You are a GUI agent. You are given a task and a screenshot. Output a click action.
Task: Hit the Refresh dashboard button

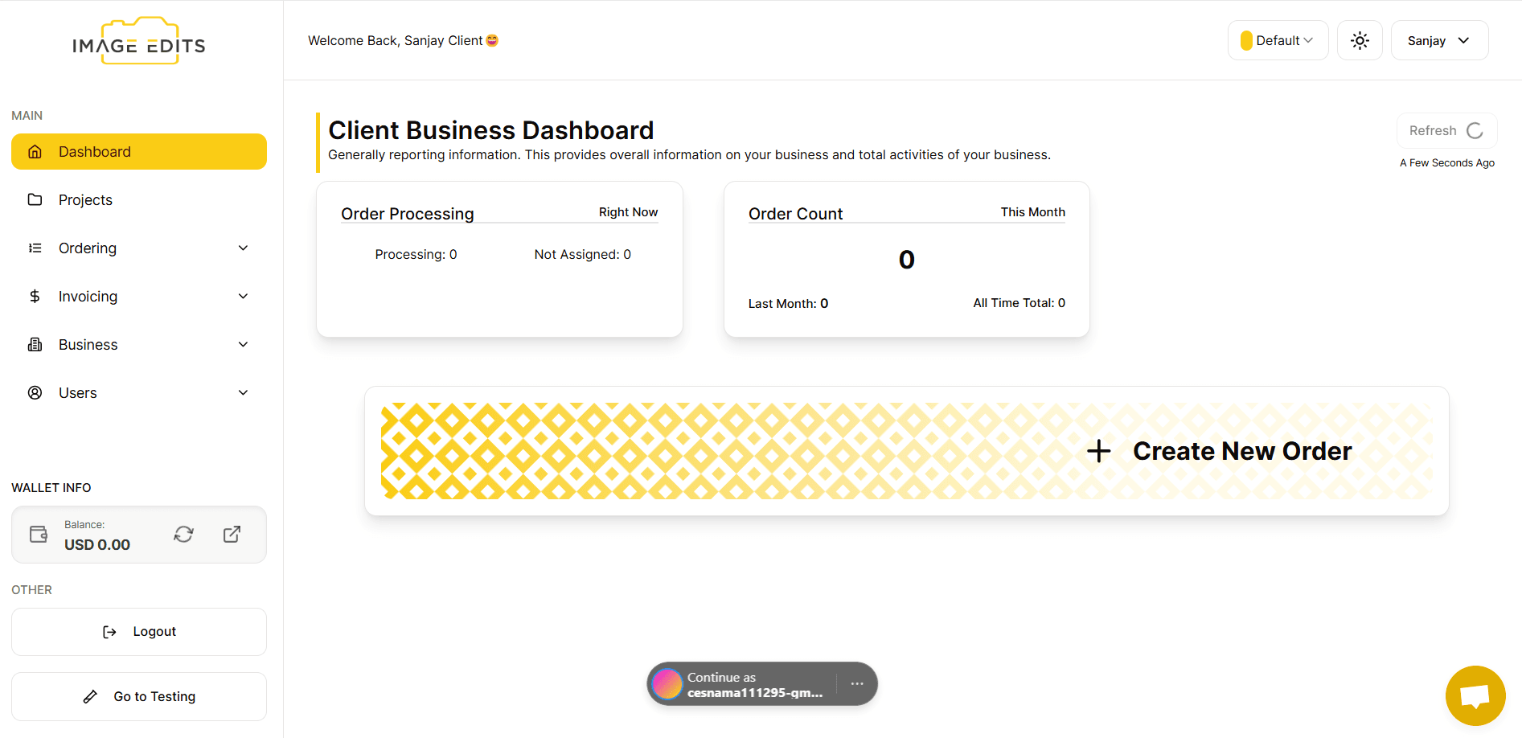(1446, 131)
